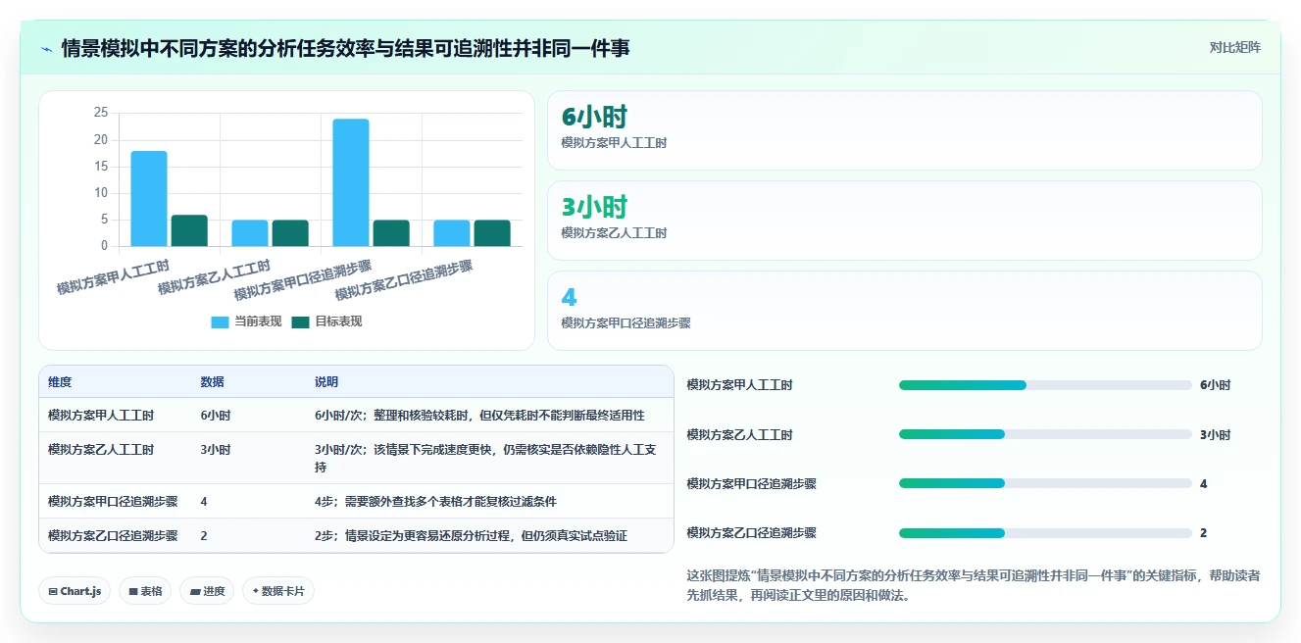The height and width of the screenshot is (643, 1301).
Task: Click the page title 情景模拟中不同方案
Action: 345,48
